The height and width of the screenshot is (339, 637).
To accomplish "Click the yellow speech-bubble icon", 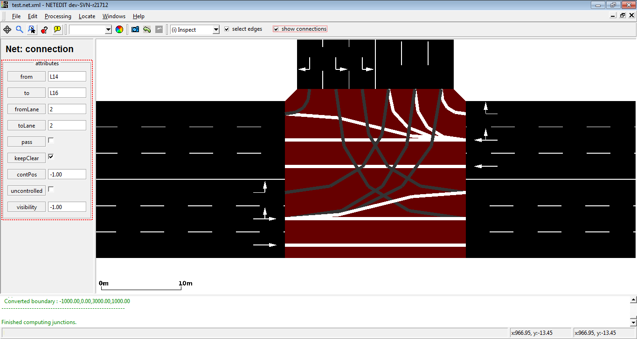I will (57, 29).
